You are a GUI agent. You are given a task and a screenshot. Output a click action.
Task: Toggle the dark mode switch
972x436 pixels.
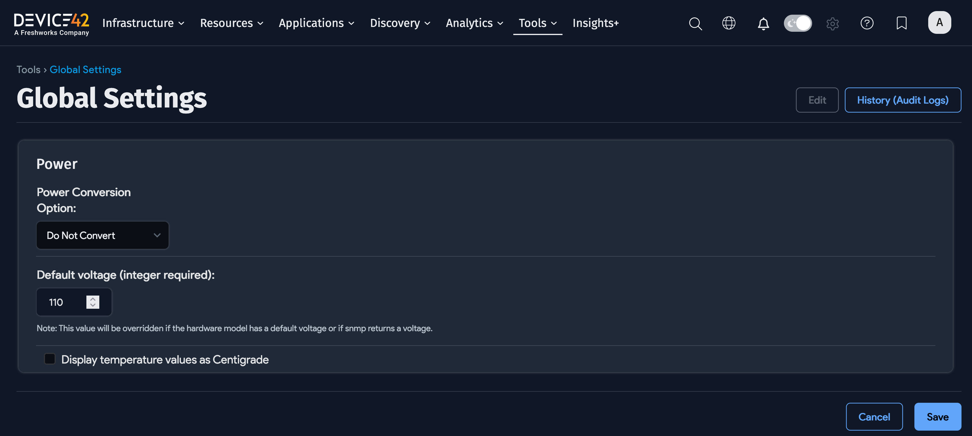pyautogui.click(x=798, y=23)
